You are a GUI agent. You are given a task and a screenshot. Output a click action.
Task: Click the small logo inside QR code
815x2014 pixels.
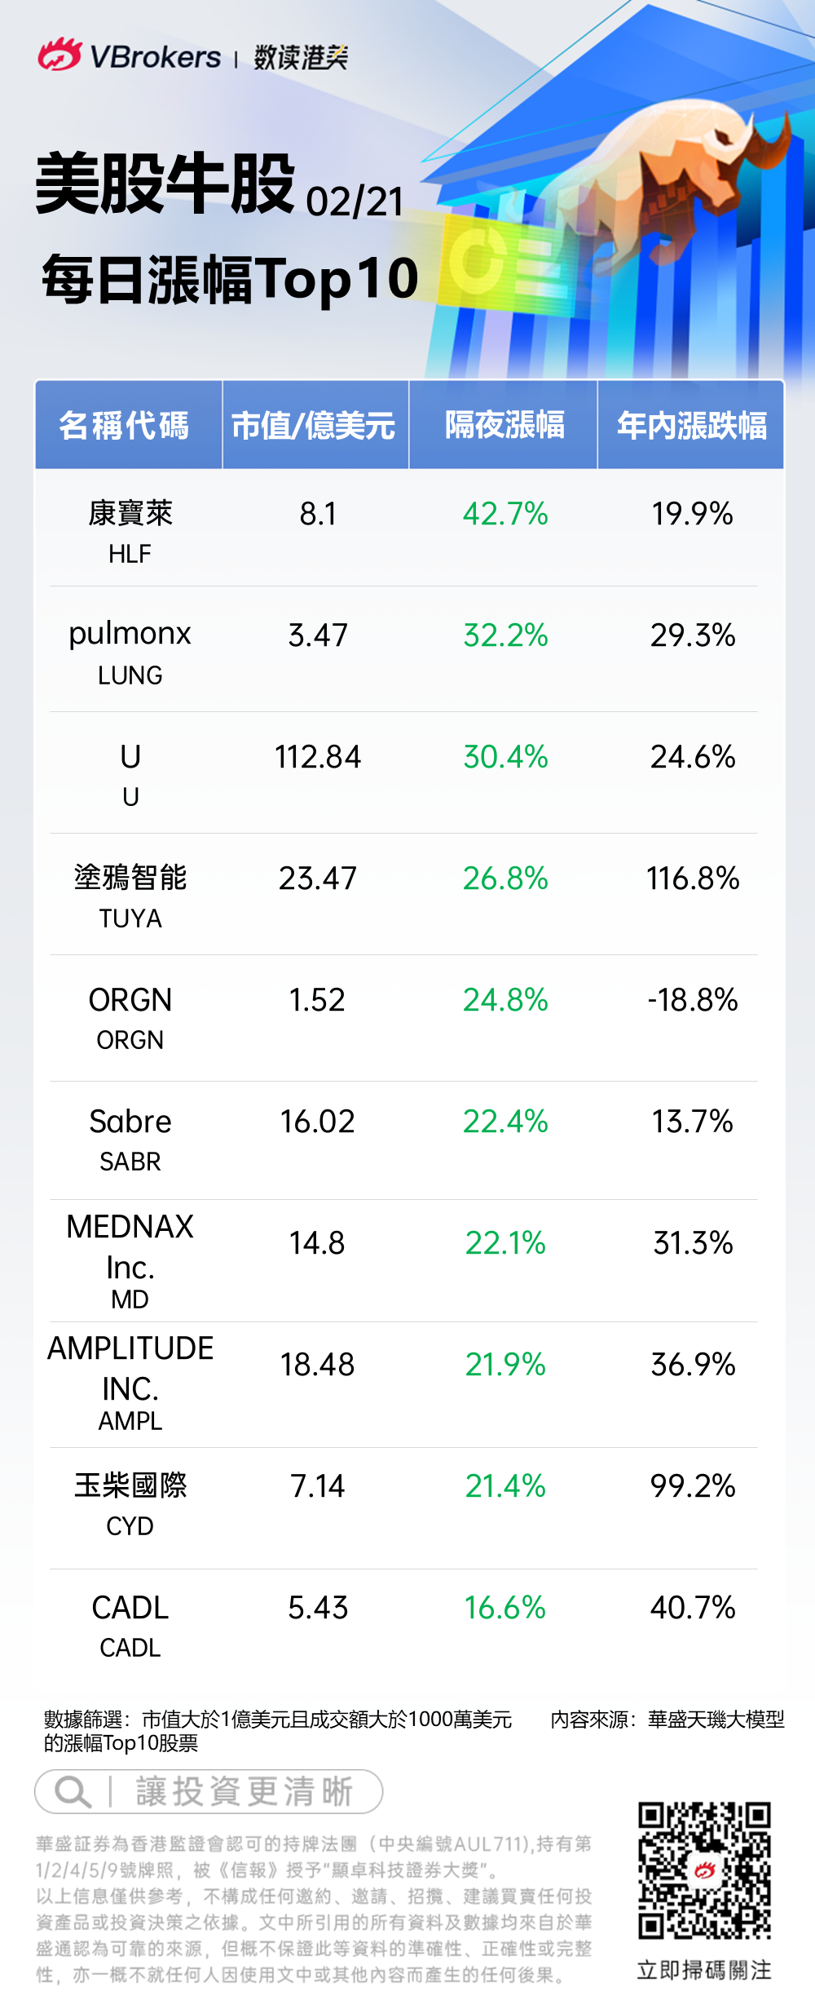[704, 1870]
